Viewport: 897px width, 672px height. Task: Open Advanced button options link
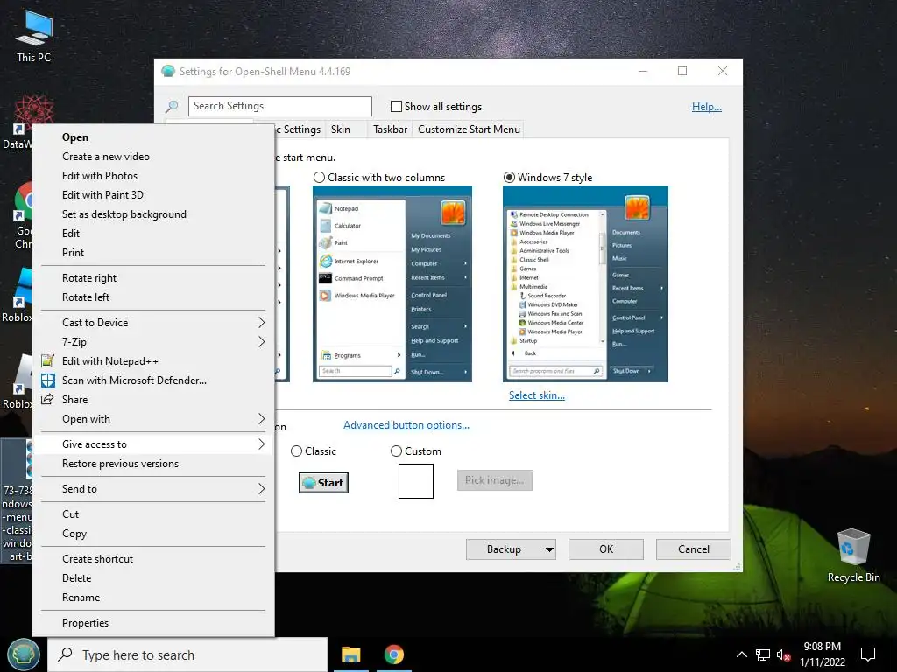click(x=406, y=426)
